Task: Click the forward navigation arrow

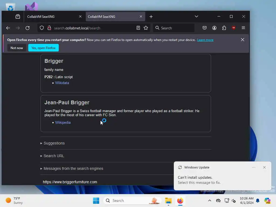Action: (18, 28)
